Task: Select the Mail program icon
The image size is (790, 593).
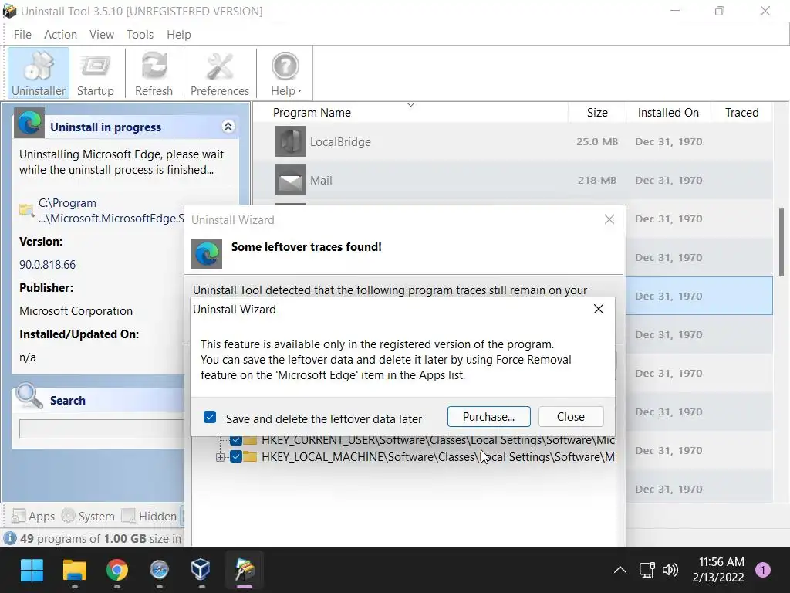Action: click(x=290, y=180)
